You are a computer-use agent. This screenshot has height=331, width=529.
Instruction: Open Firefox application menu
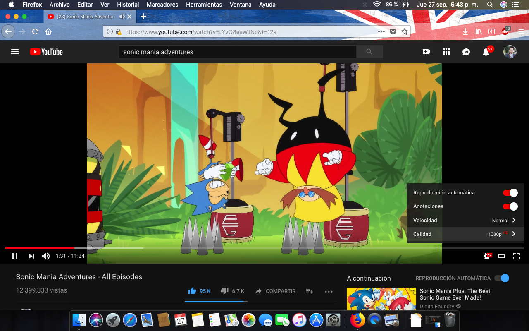click(x=521, y=31)
